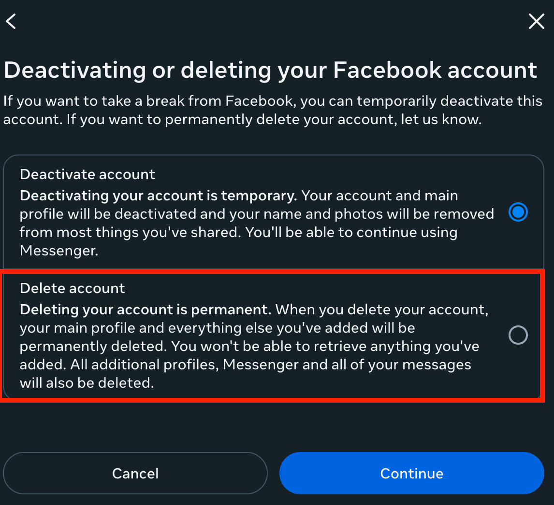Click the "Deactivating or deleting your Facebook account" heading

[x=270, y=70]
